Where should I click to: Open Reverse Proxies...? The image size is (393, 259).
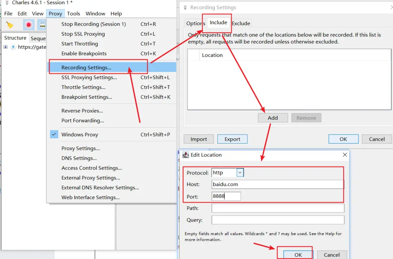pyautogui.click(x=112, y=111)
